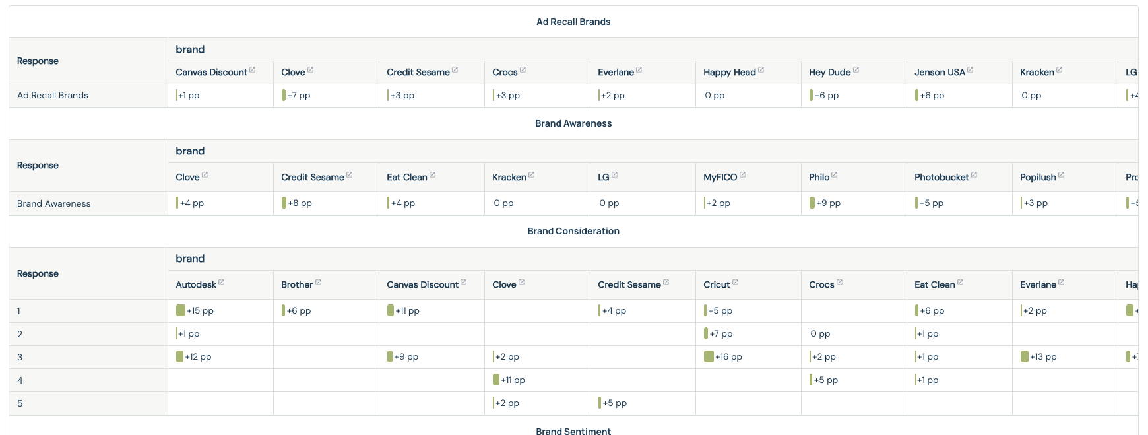
Task: Click external link icon beside Philo
Action: point(834,174)
